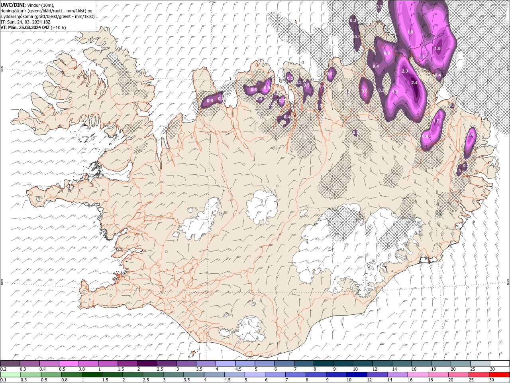Image resolution: width=510 pixels, height=383 pixels.
Task: Click light lavender upper legend swatch at 4
Action: [226, 363]
